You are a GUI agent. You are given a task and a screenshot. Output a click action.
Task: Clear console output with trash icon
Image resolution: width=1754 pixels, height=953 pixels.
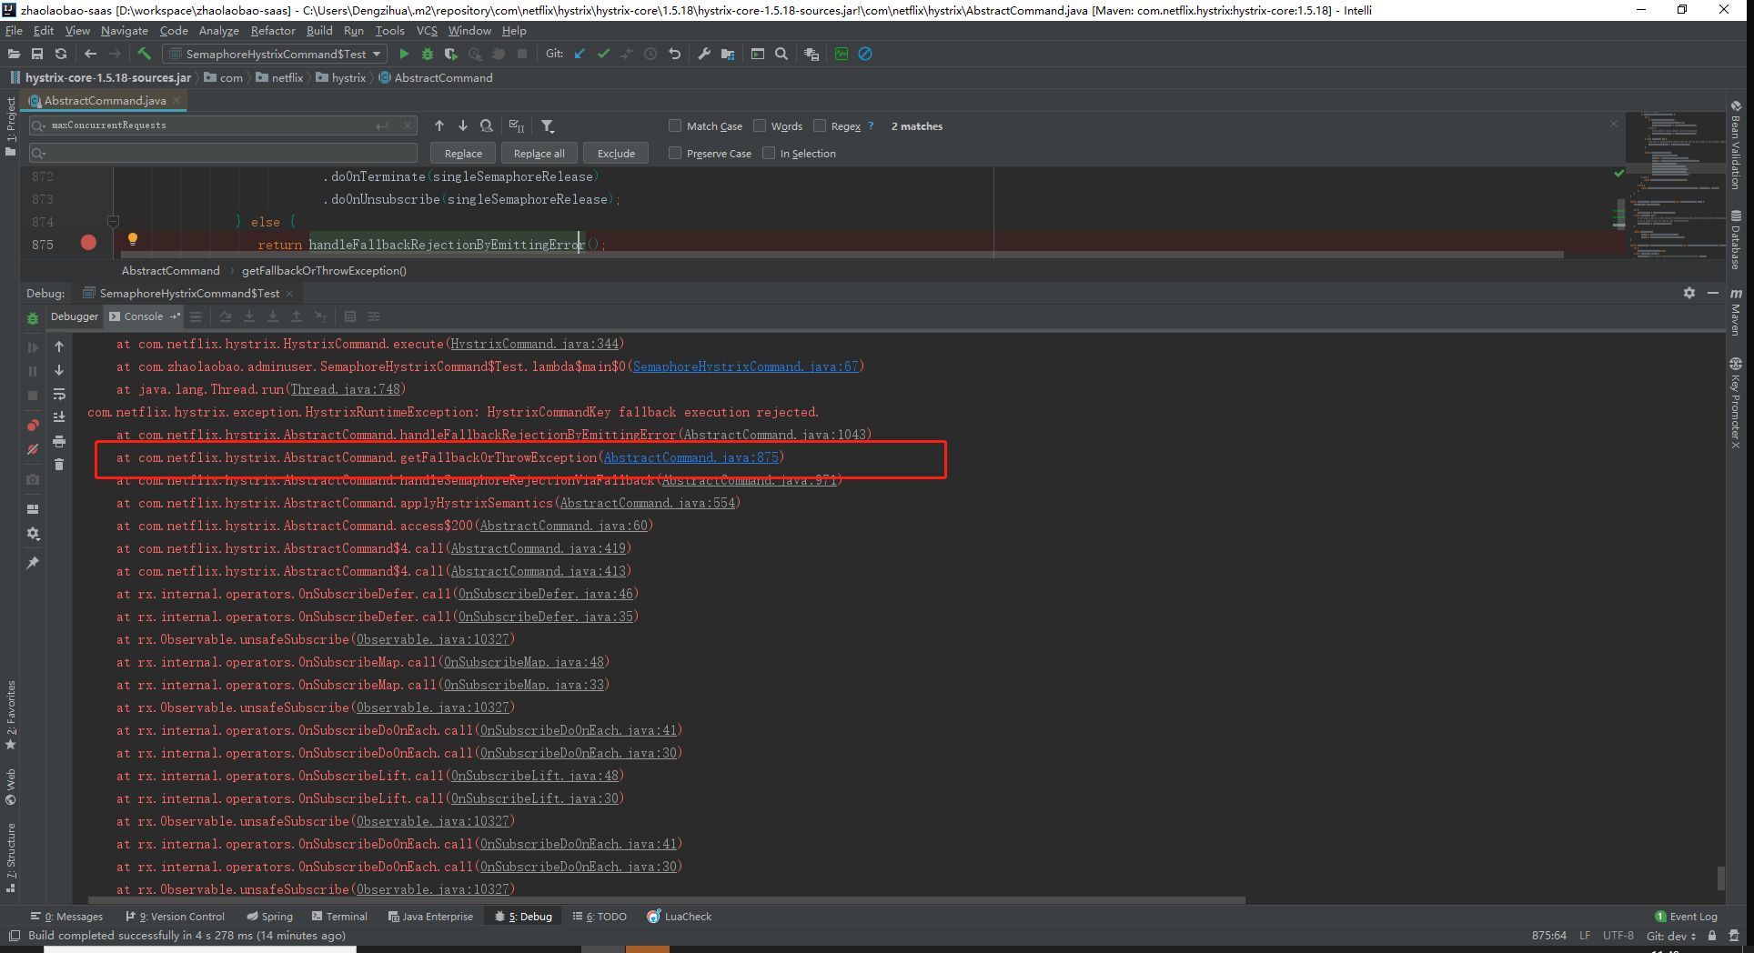click(x=59, y=464)
